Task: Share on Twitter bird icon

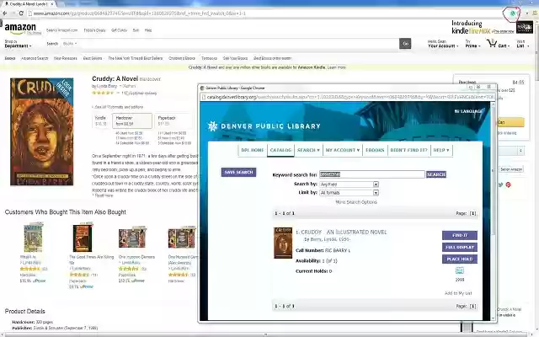Action: (x=500, y=185)
